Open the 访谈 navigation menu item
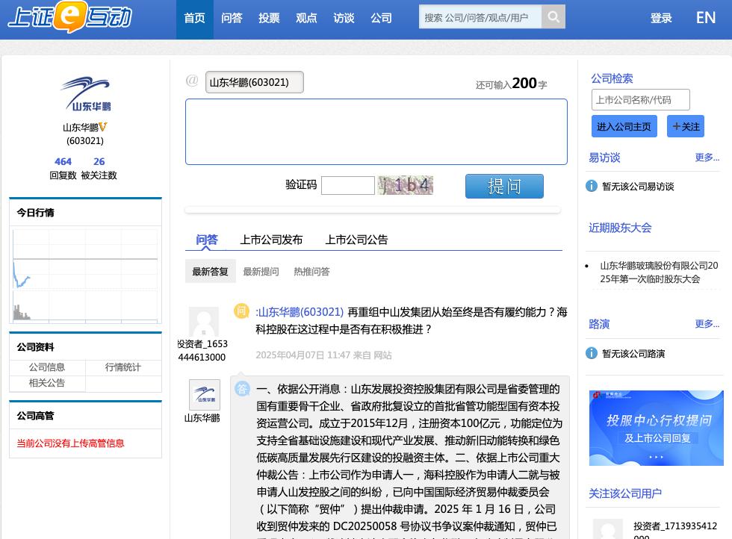The height and width of the screenshot is (539, 732). pyautogui.click(x=344, y=18)
